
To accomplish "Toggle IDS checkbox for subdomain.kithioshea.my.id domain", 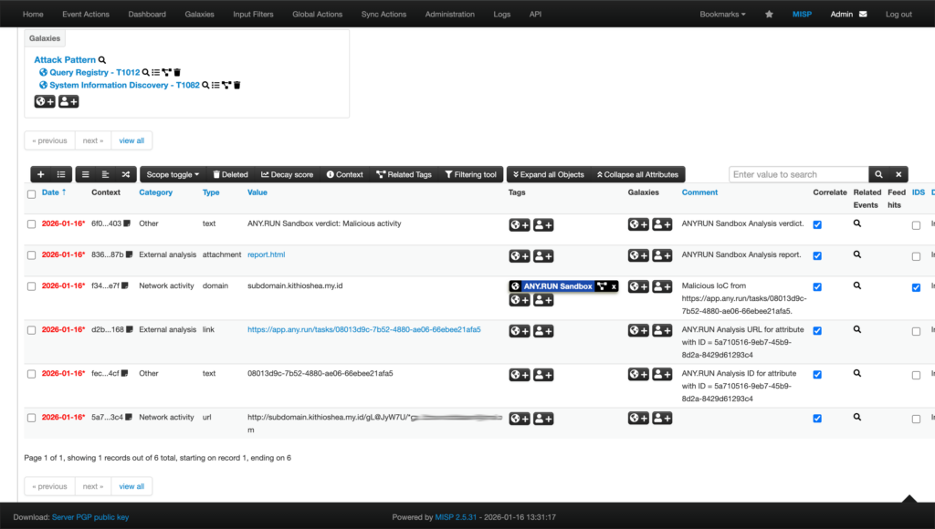I will [x=916, y=287].
